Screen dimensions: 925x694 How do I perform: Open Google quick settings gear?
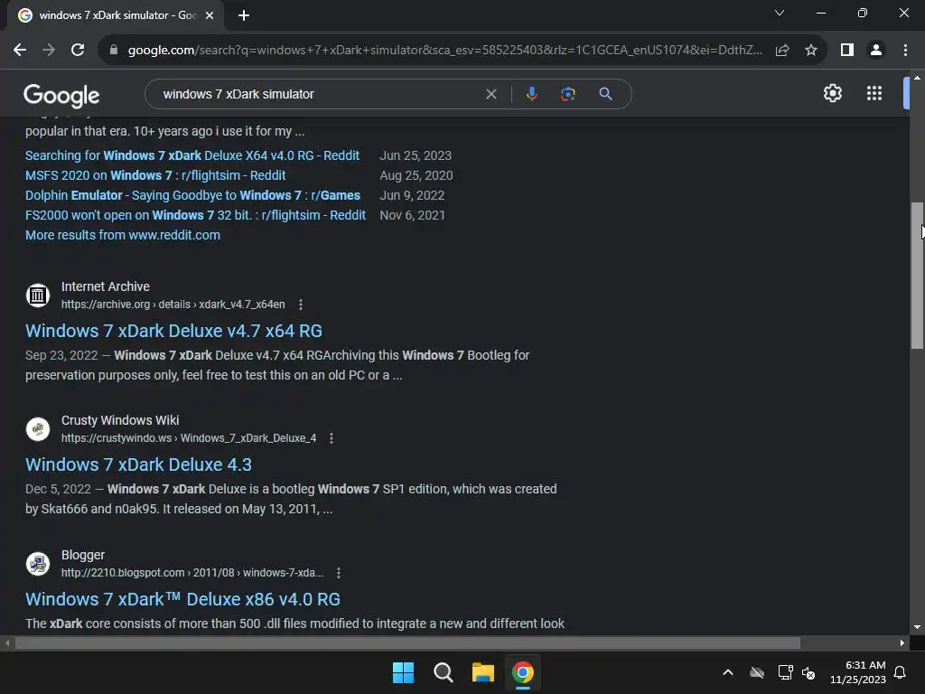point(832,93)
